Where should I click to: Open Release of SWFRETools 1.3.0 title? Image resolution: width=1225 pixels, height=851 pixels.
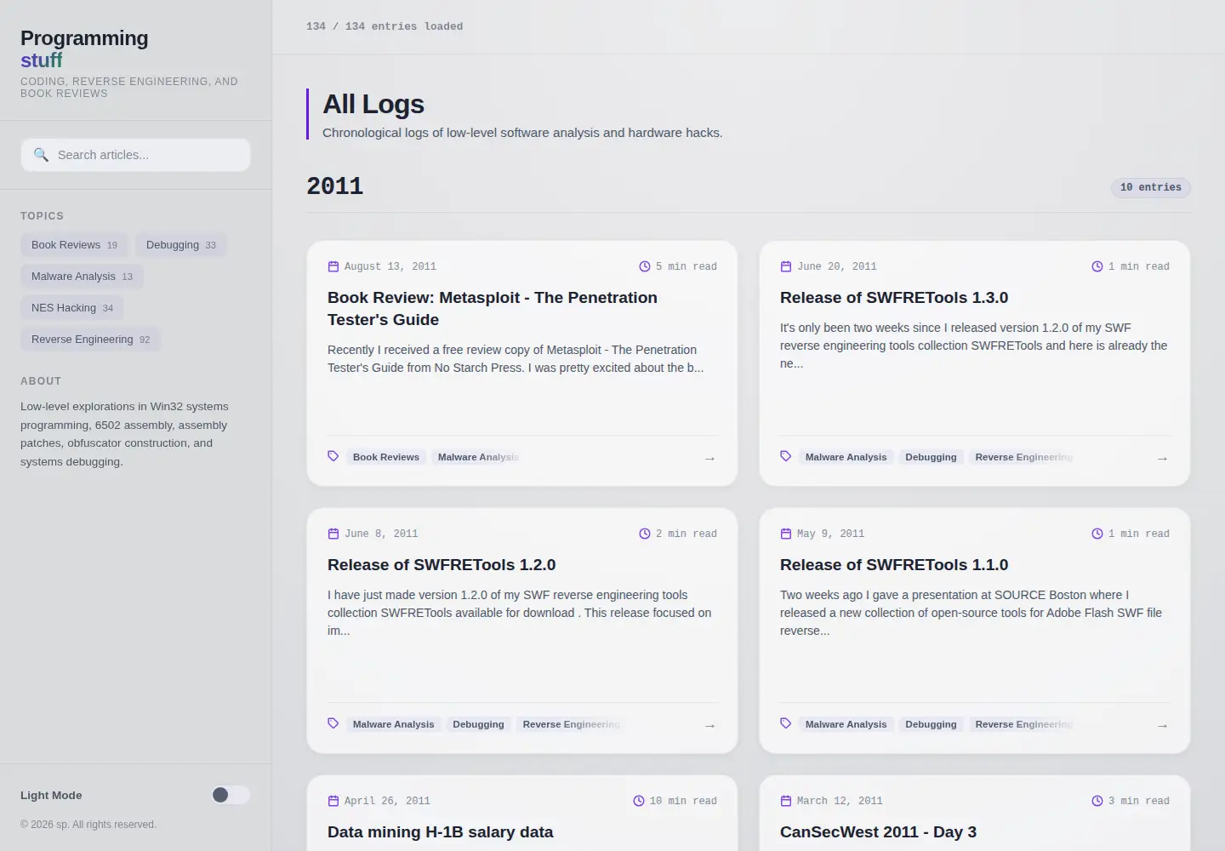tap(894, 298)
